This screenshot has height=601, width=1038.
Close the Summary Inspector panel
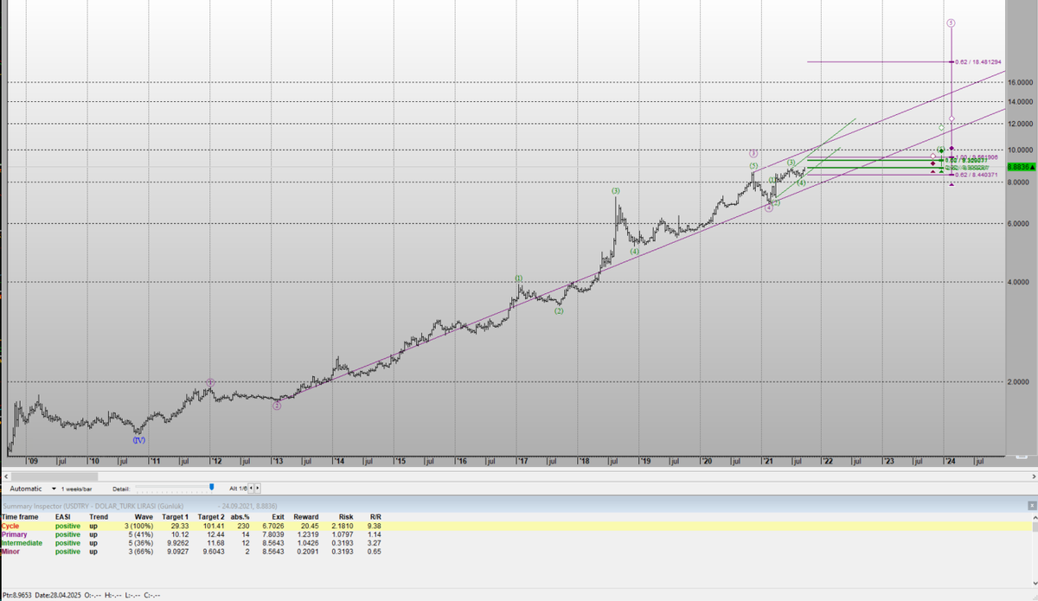pos(1031,505)
